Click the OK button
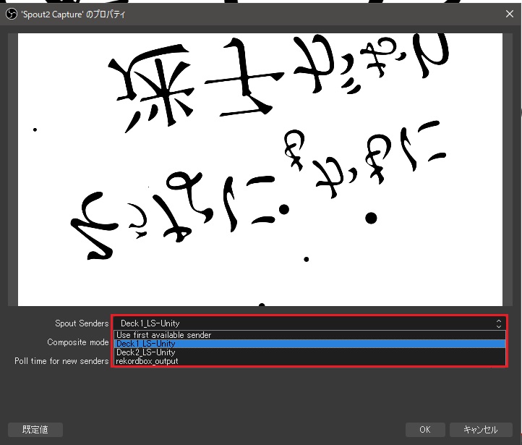This screenshot has height=445, width=522. coord(425,429)
